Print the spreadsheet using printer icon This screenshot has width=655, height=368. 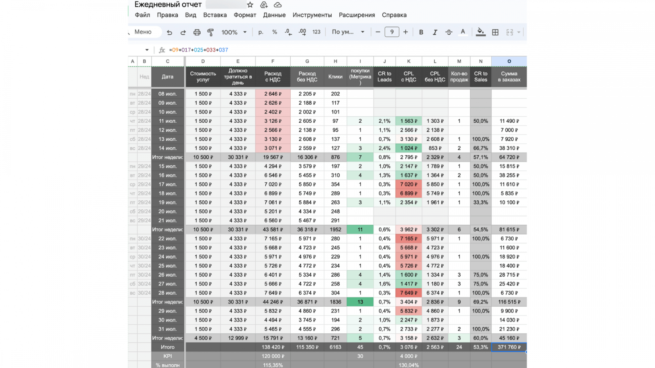click(x=197, y=32)
